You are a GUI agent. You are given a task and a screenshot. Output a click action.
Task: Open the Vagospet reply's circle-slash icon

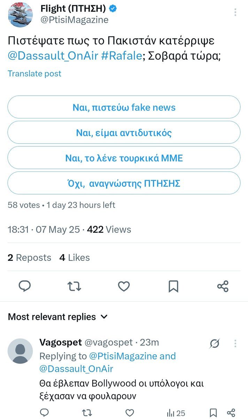[x=215, y=344]
